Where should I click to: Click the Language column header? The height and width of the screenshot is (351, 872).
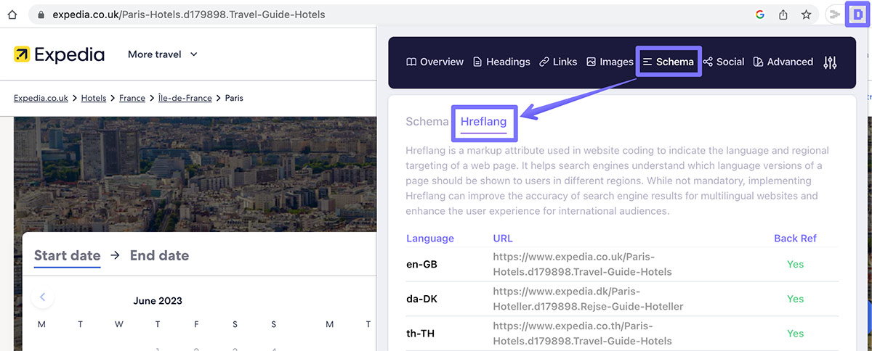pos(430,239)
